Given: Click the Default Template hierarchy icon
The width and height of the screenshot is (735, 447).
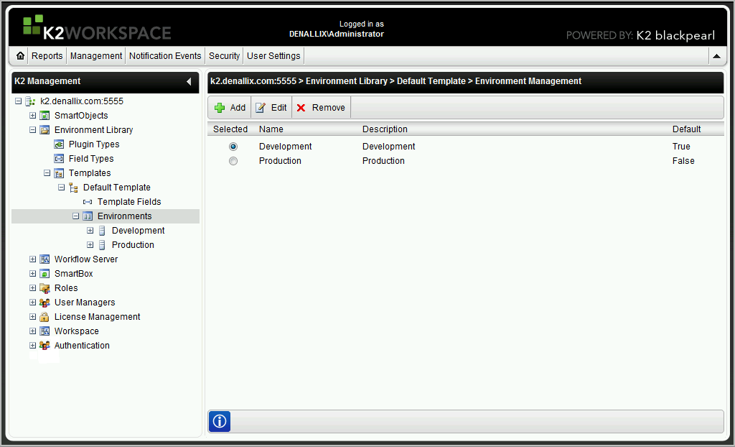Looking at the screenshot, I should (x=73, y=188).
